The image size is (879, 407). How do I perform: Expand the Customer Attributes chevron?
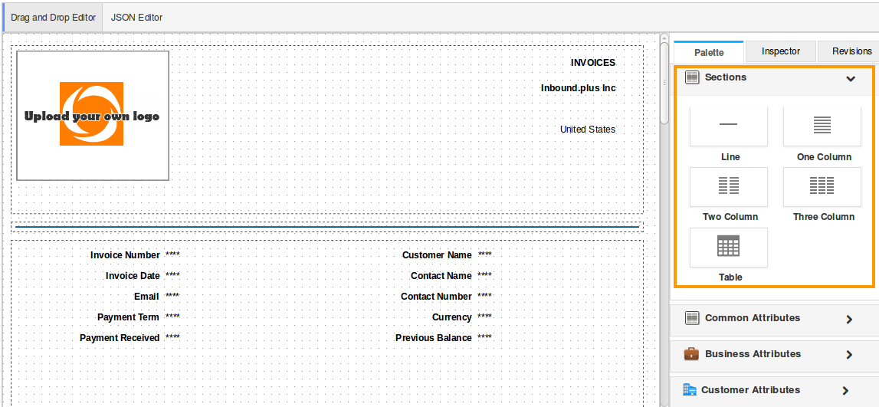[845, 391]
